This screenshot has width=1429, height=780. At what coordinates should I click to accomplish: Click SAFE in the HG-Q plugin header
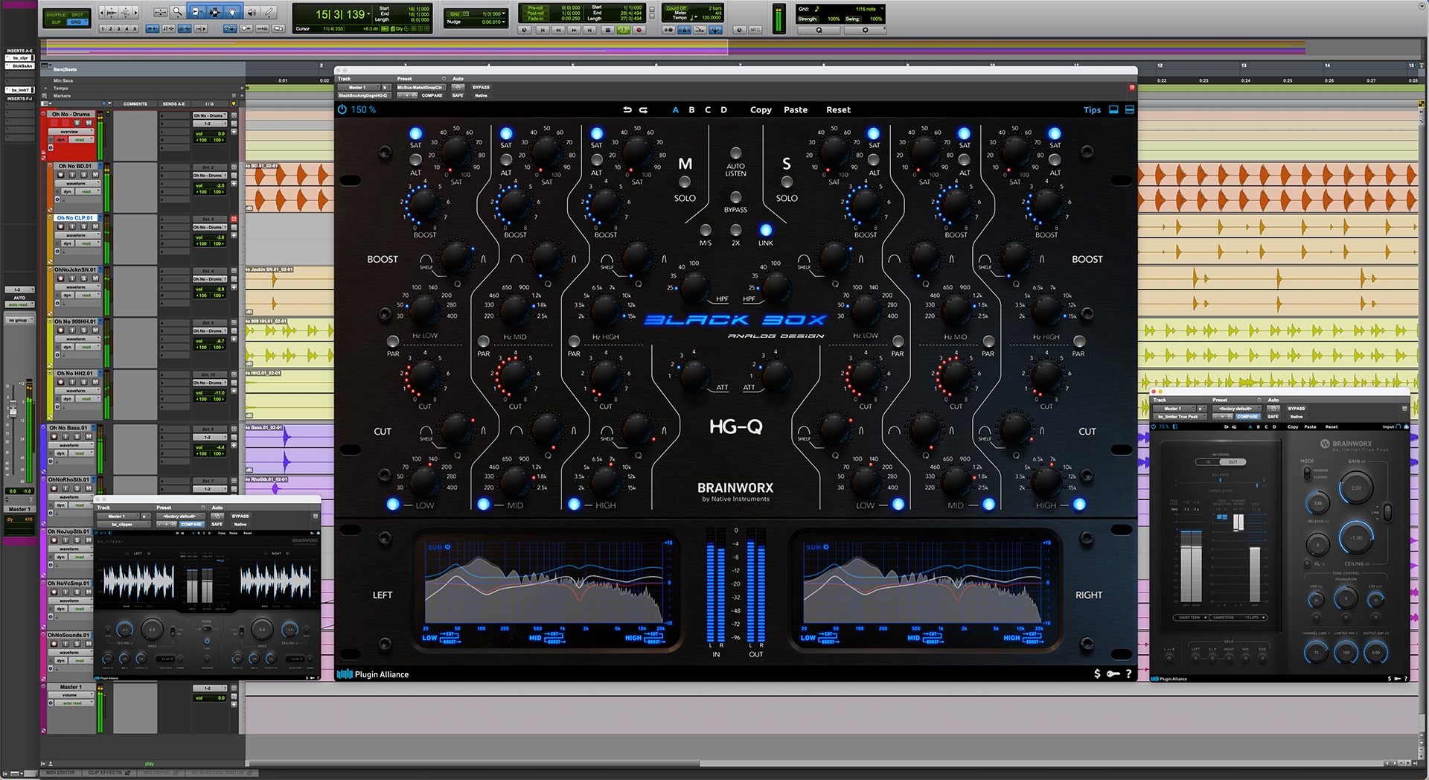pyautogui.click(x=458, y=95)
